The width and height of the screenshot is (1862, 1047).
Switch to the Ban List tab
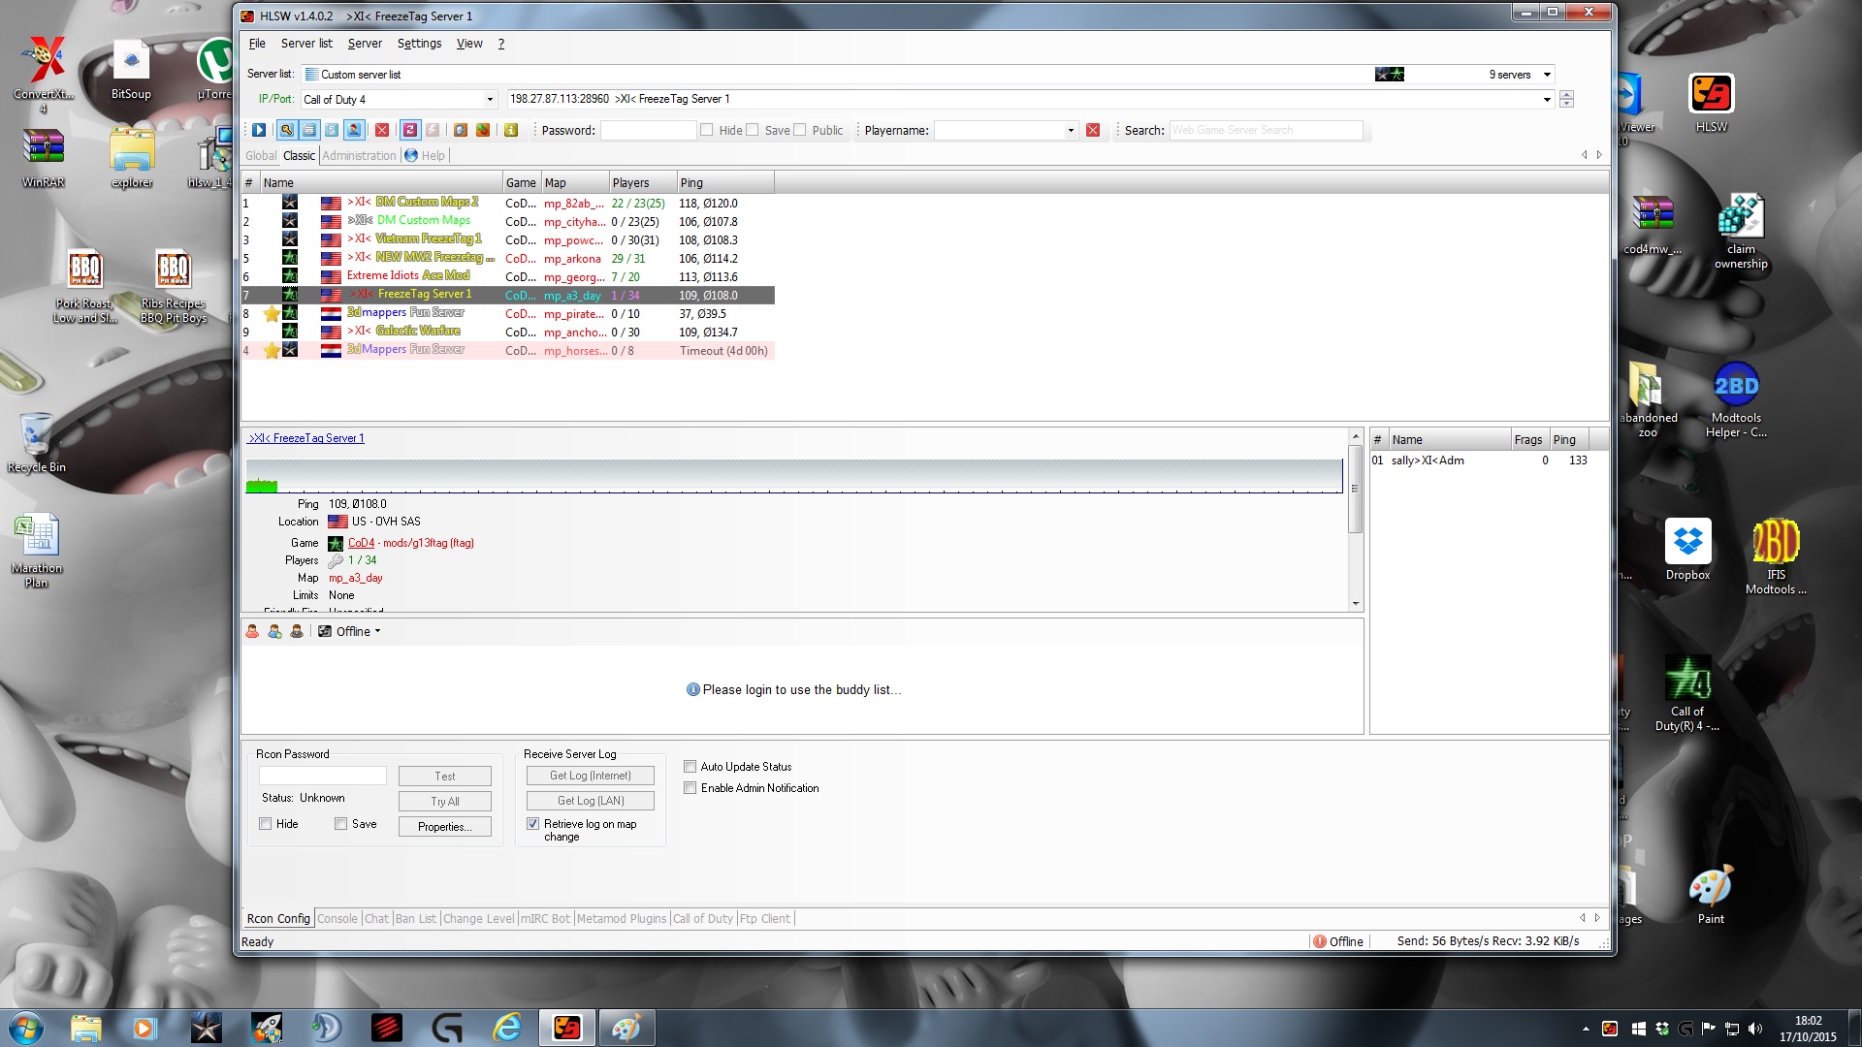416,919
